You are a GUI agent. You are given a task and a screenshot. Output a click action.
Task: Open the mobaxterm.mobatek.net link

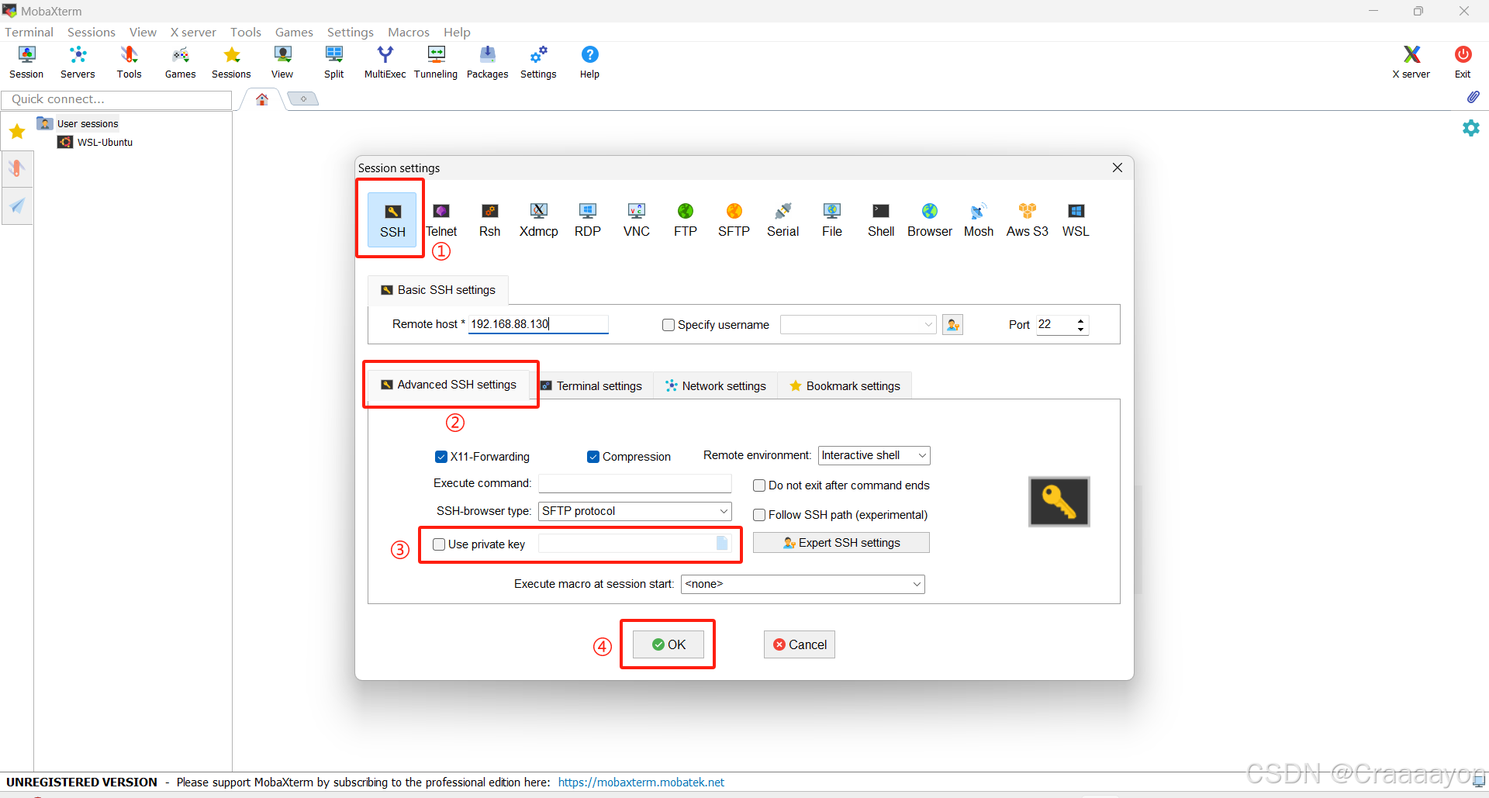(641, 782)
